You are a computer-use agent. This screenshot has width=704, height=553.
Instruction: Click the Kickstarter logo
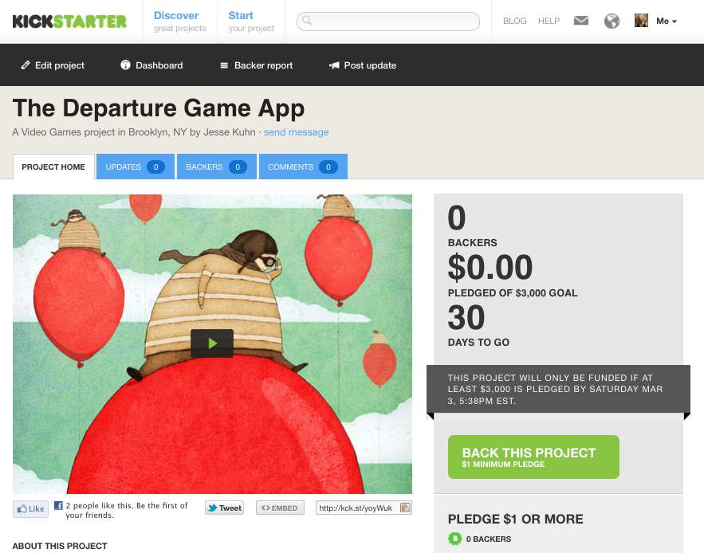click(x=69, y=21)
